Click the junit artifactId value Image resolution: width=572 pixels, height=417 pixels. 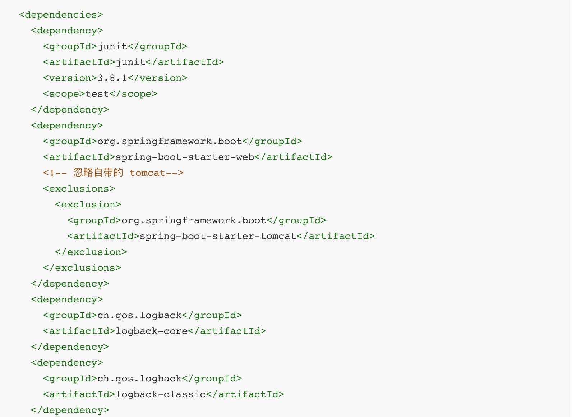point(130,62)
